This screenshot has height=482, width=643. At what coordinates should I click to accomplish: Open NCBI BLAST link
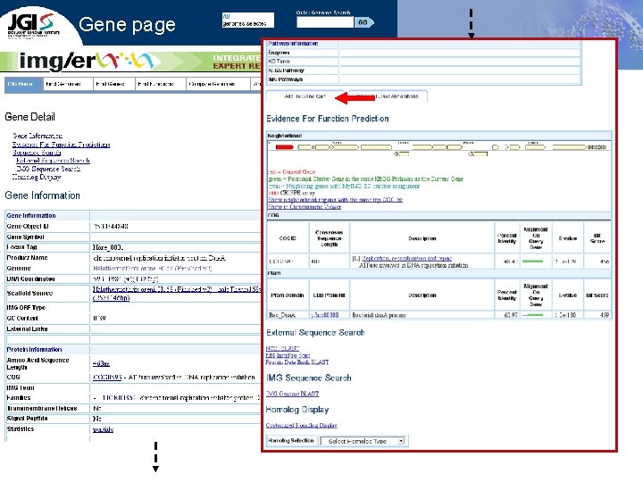coord(282,348)
